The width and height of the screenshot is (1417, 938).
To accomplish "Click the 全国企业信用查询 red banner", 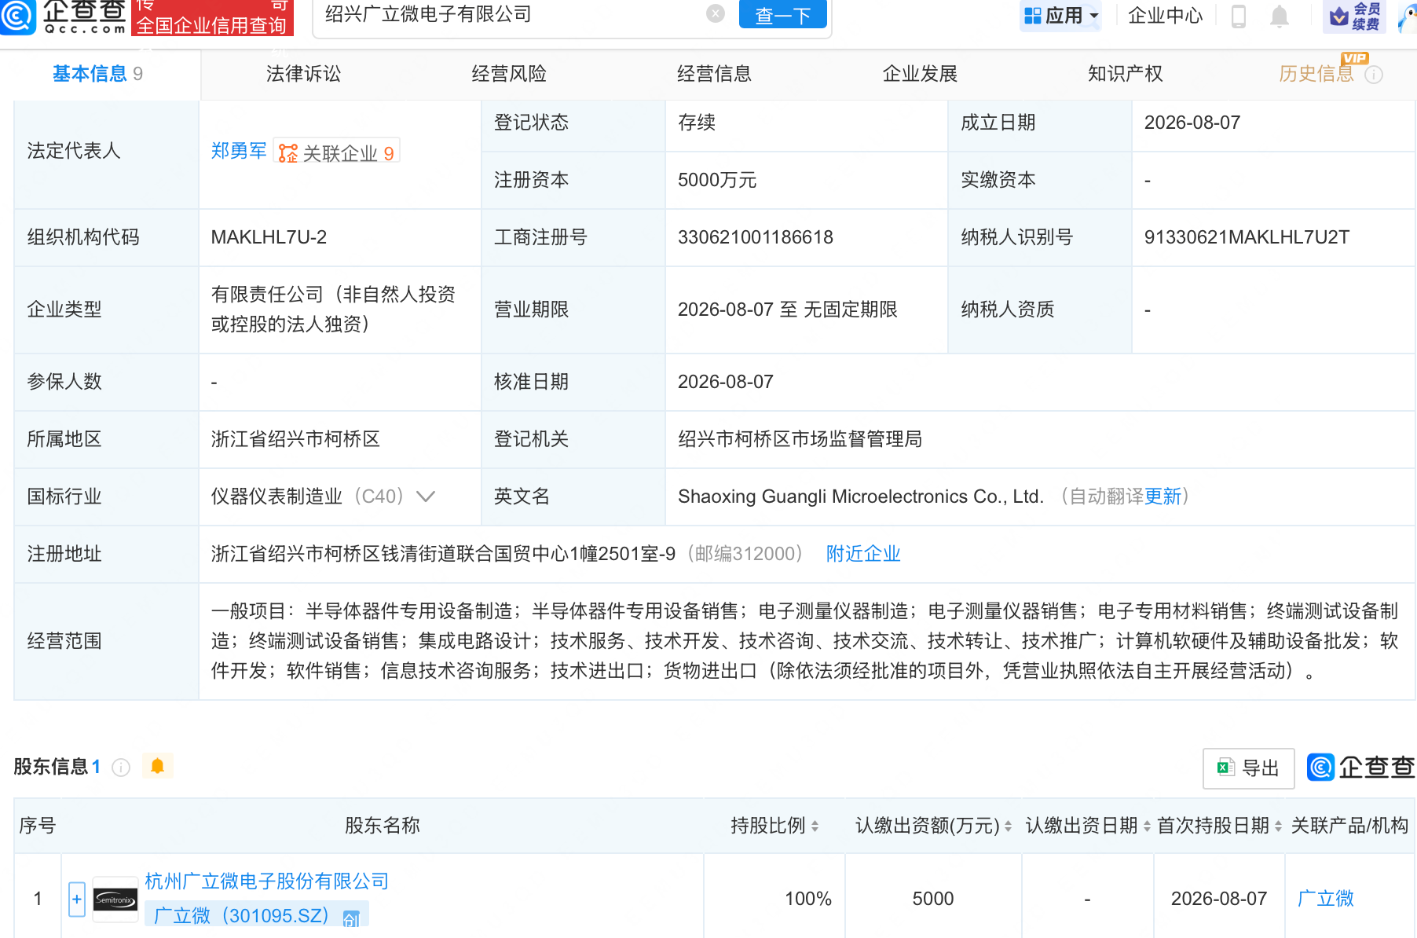I will 212,19.
